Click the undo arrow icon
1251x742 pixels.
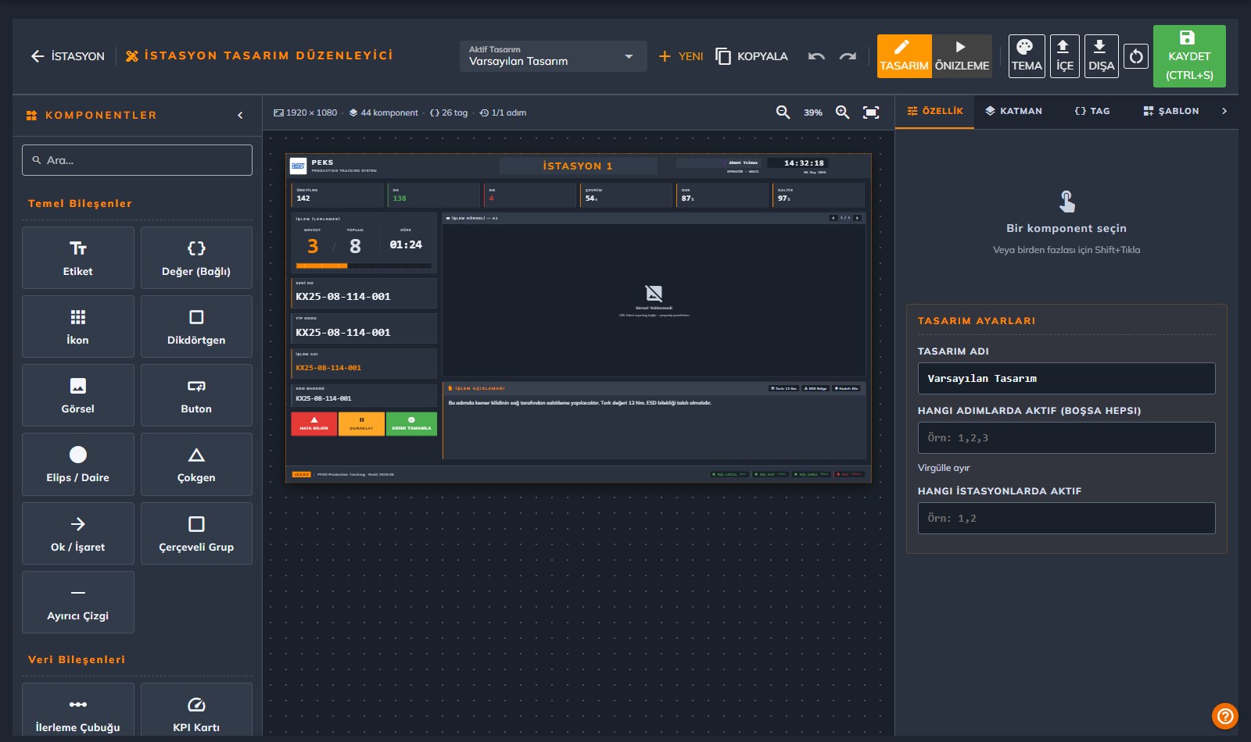pyautogui.click(x=816, y=56)
